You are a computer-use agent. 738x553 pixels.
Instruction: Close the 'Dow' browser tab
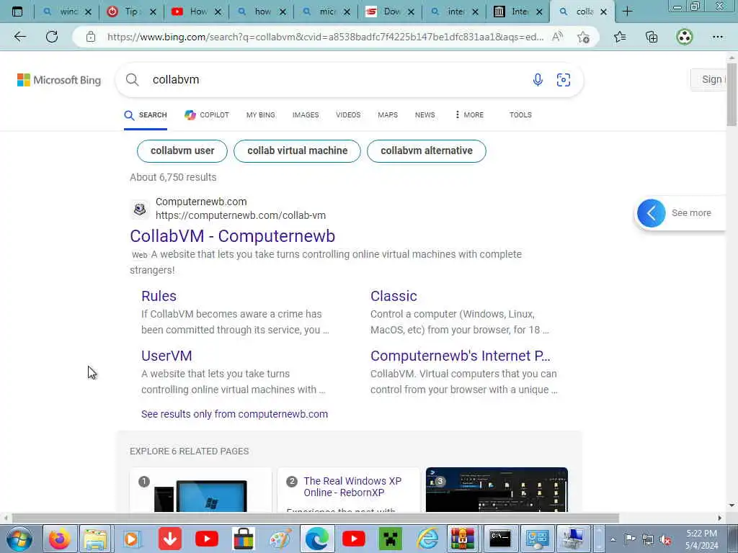coord(411,12)
